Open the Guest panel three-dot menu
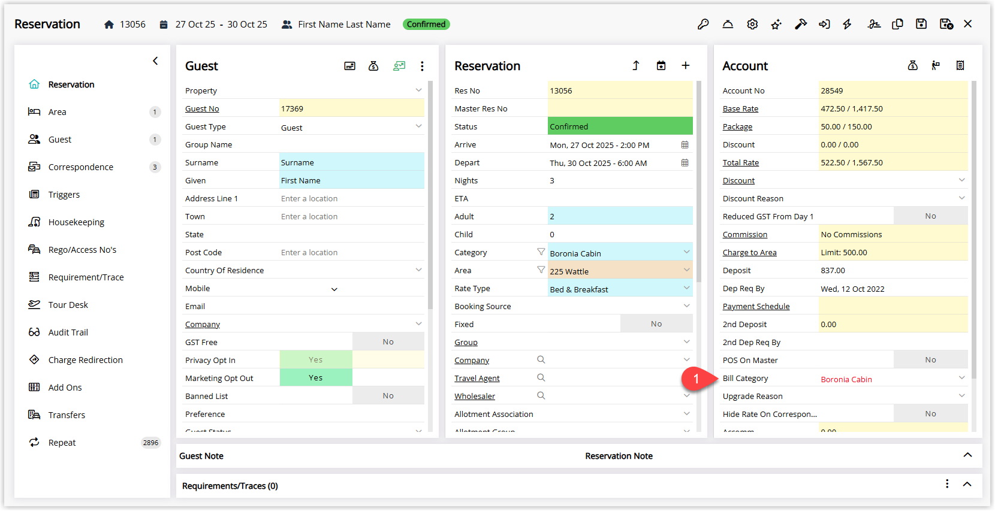The width and height of the screenshot is (995, 511). tap(422, 66)
